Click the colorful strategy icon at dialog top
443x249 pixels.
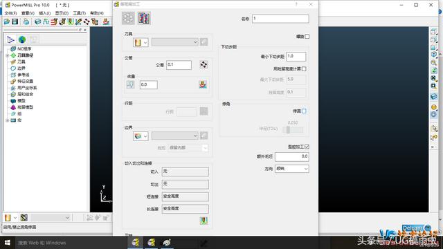pyautogui.click(x=144, y=19)
